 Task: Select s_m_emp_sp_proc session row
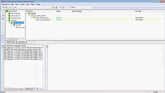tap(44, 20)
